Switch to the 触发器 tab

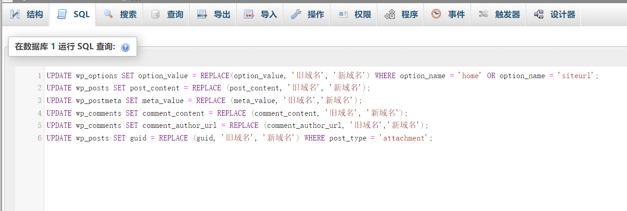pos(499,14)
